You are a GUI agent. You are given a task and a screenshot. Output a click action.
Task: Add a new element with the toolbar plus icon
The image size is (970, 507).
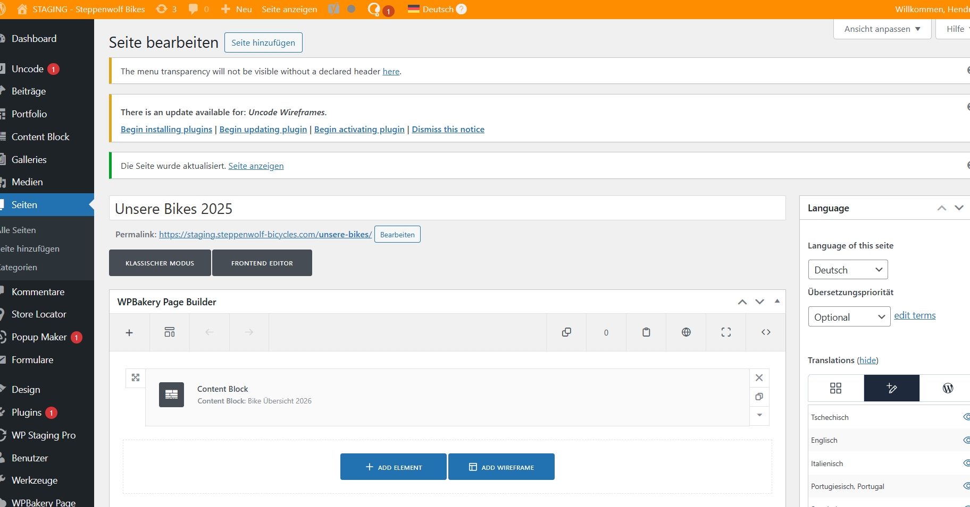point(129,332)
